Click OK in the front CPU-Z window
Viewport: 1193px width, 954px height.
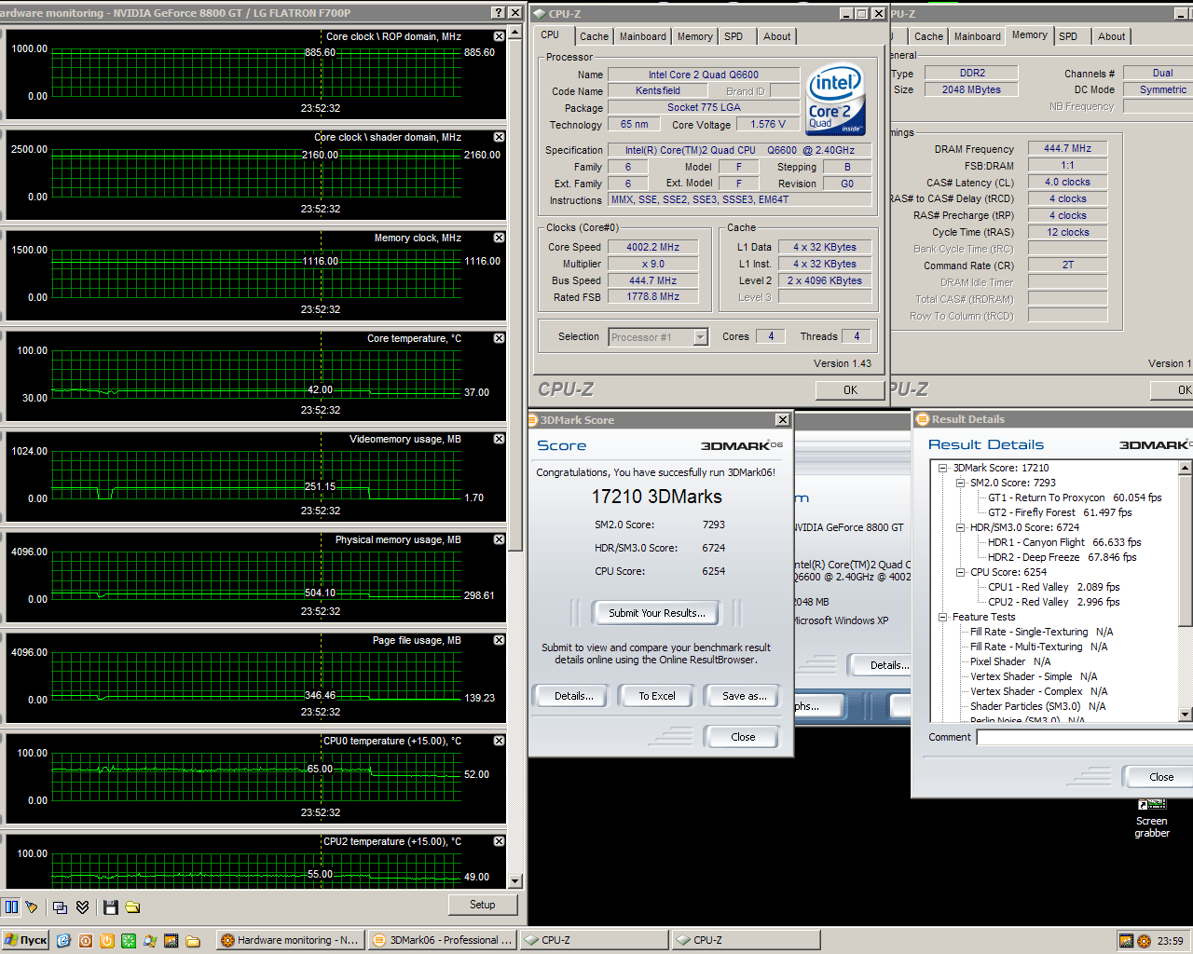(x=850, y=390)
